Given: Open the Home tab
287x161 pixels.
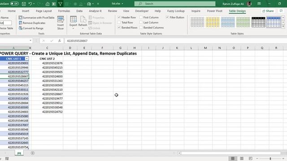Looking at the screenshot, I should tap(12, 11).
